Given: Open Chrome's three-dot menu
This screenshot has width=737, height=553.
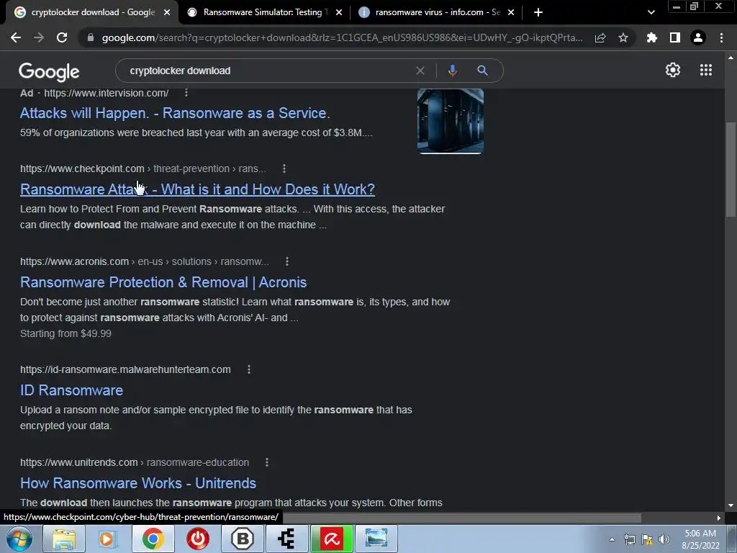Looking at the screenshot, I should [x=721, y=37].
